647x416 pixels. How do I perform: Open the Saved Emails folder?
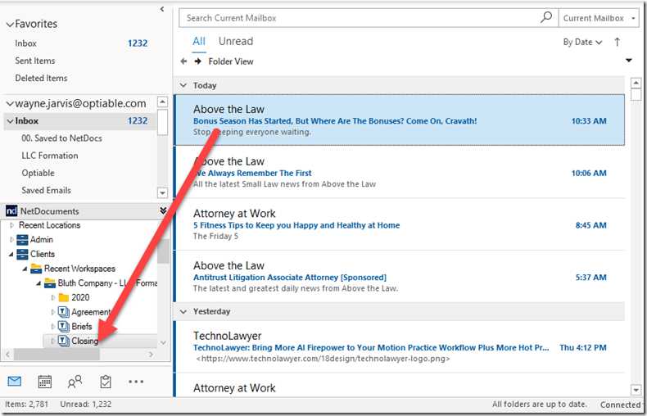(x=46, y=190)
